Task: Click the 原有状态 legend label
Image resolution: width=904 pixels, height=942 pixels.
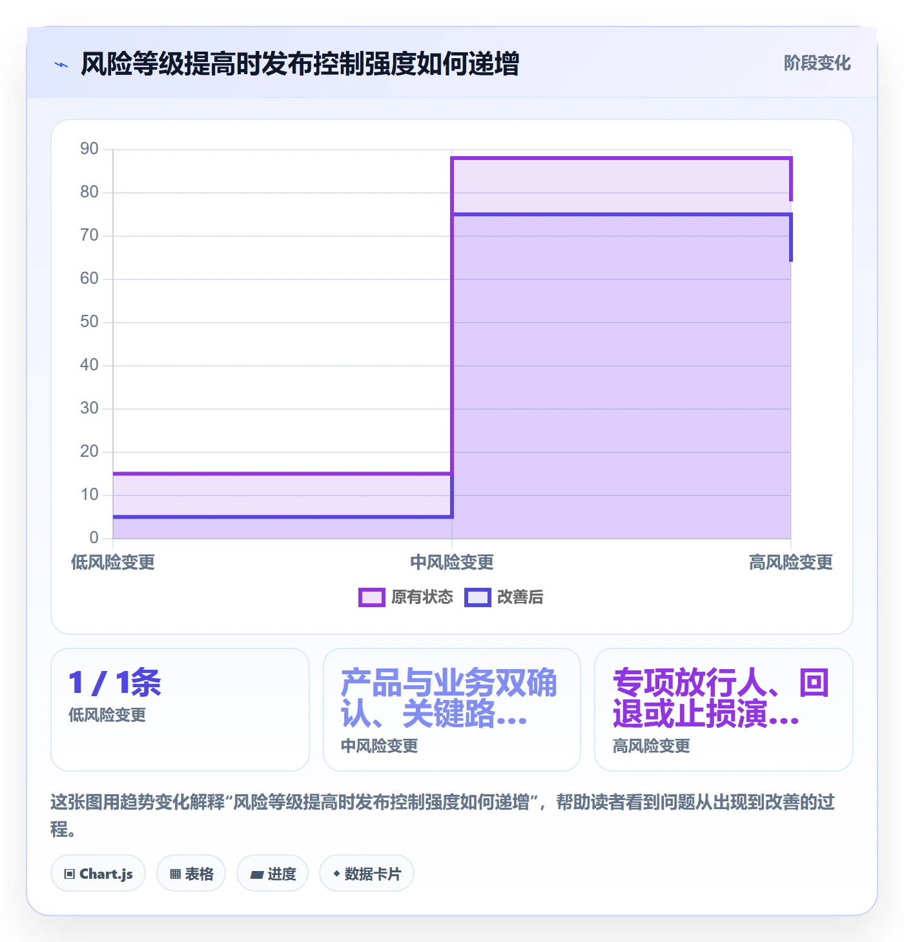Action: click(x=422, y=597)
